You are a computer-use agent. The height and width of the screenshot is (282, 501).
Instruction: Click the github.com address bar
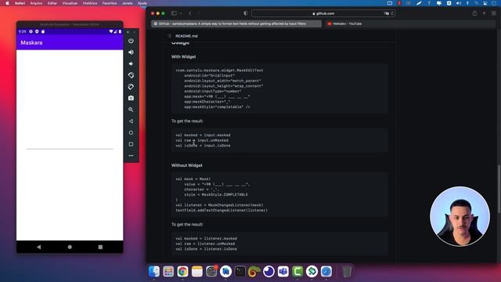pyautogui.click(x=323, y=13)
